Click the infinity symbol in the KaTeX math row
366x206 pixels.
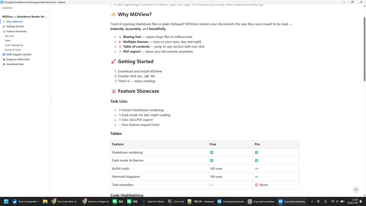[x=256, y=169]
